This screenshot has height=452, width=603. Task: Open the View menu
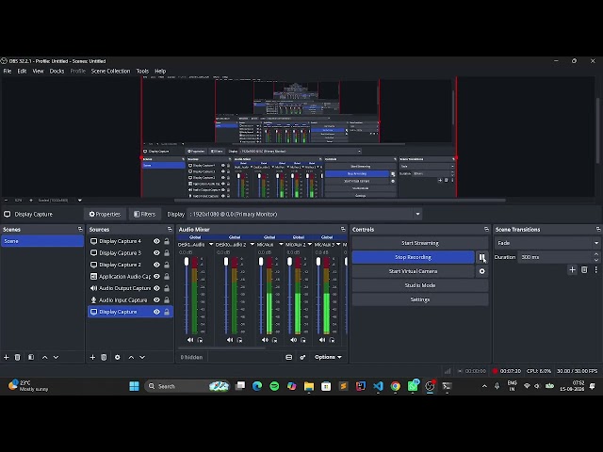38,72
